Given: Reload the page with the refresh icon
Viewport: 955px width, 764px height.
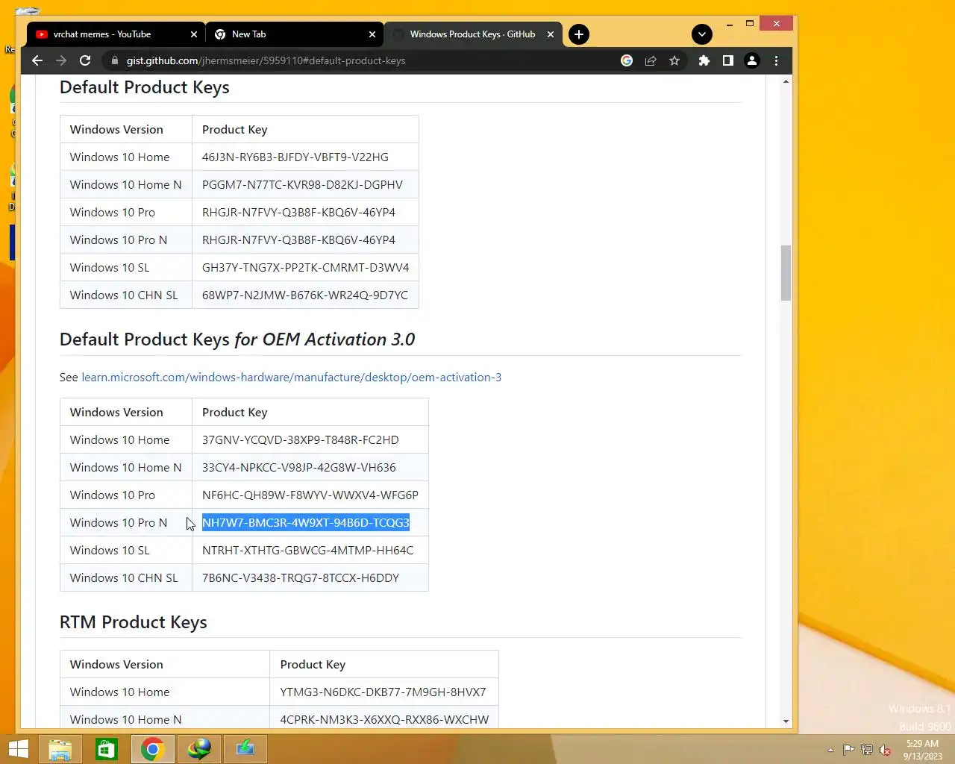Looking at the screenshot, I should tap(85, 60).
